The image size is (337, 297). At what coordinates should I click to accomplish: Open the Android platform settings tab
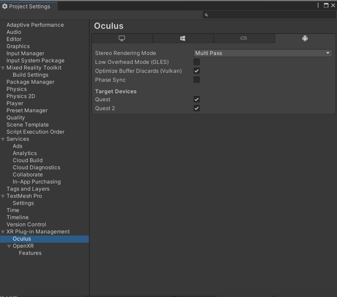[305, 38]
